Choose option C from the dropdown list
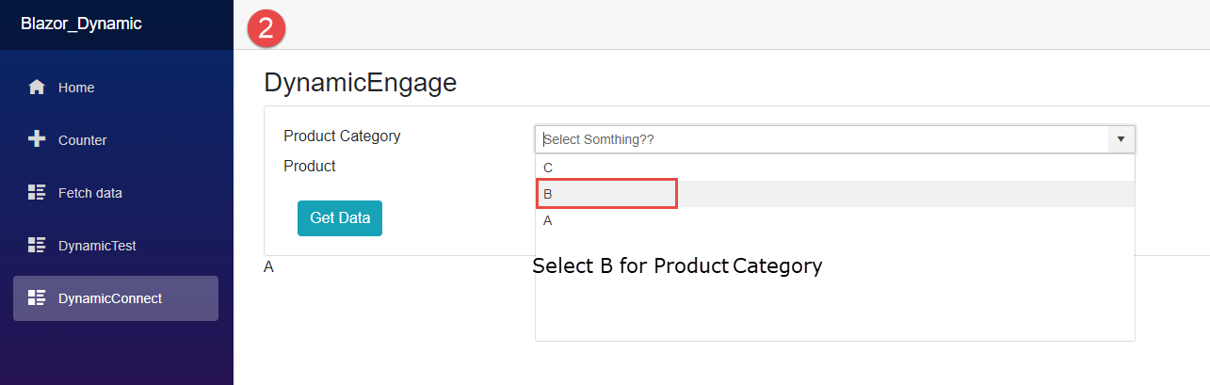The width and height of the screenshot is (1210, 385). click(548, 168)
